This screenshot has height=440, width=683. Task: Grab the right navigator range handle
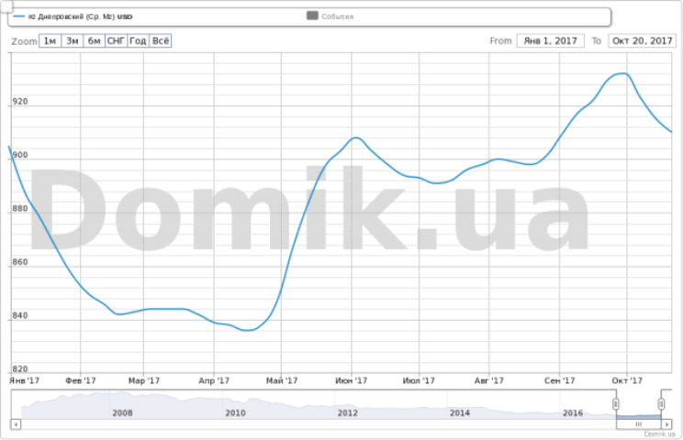[661, 404]
